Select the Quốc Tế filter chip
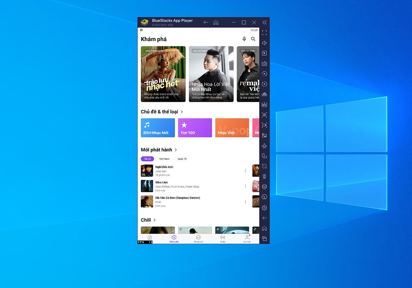 click(182, 159)
